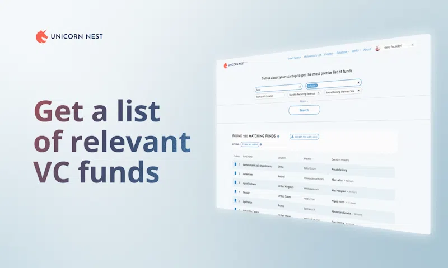This screenshot has height=268, width=448.
Task: Toggle bookmark for the Accenture row
Action: tap(235, 173)
